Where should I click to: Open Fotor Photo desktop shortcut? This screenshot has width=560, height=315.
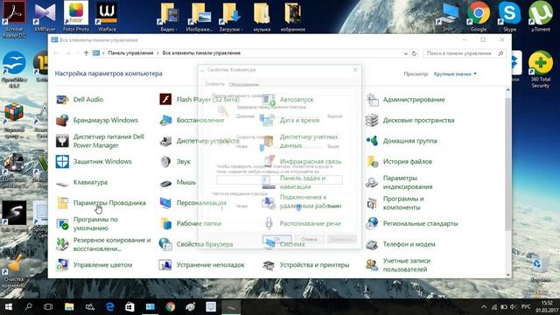click(x=76, y=17)
